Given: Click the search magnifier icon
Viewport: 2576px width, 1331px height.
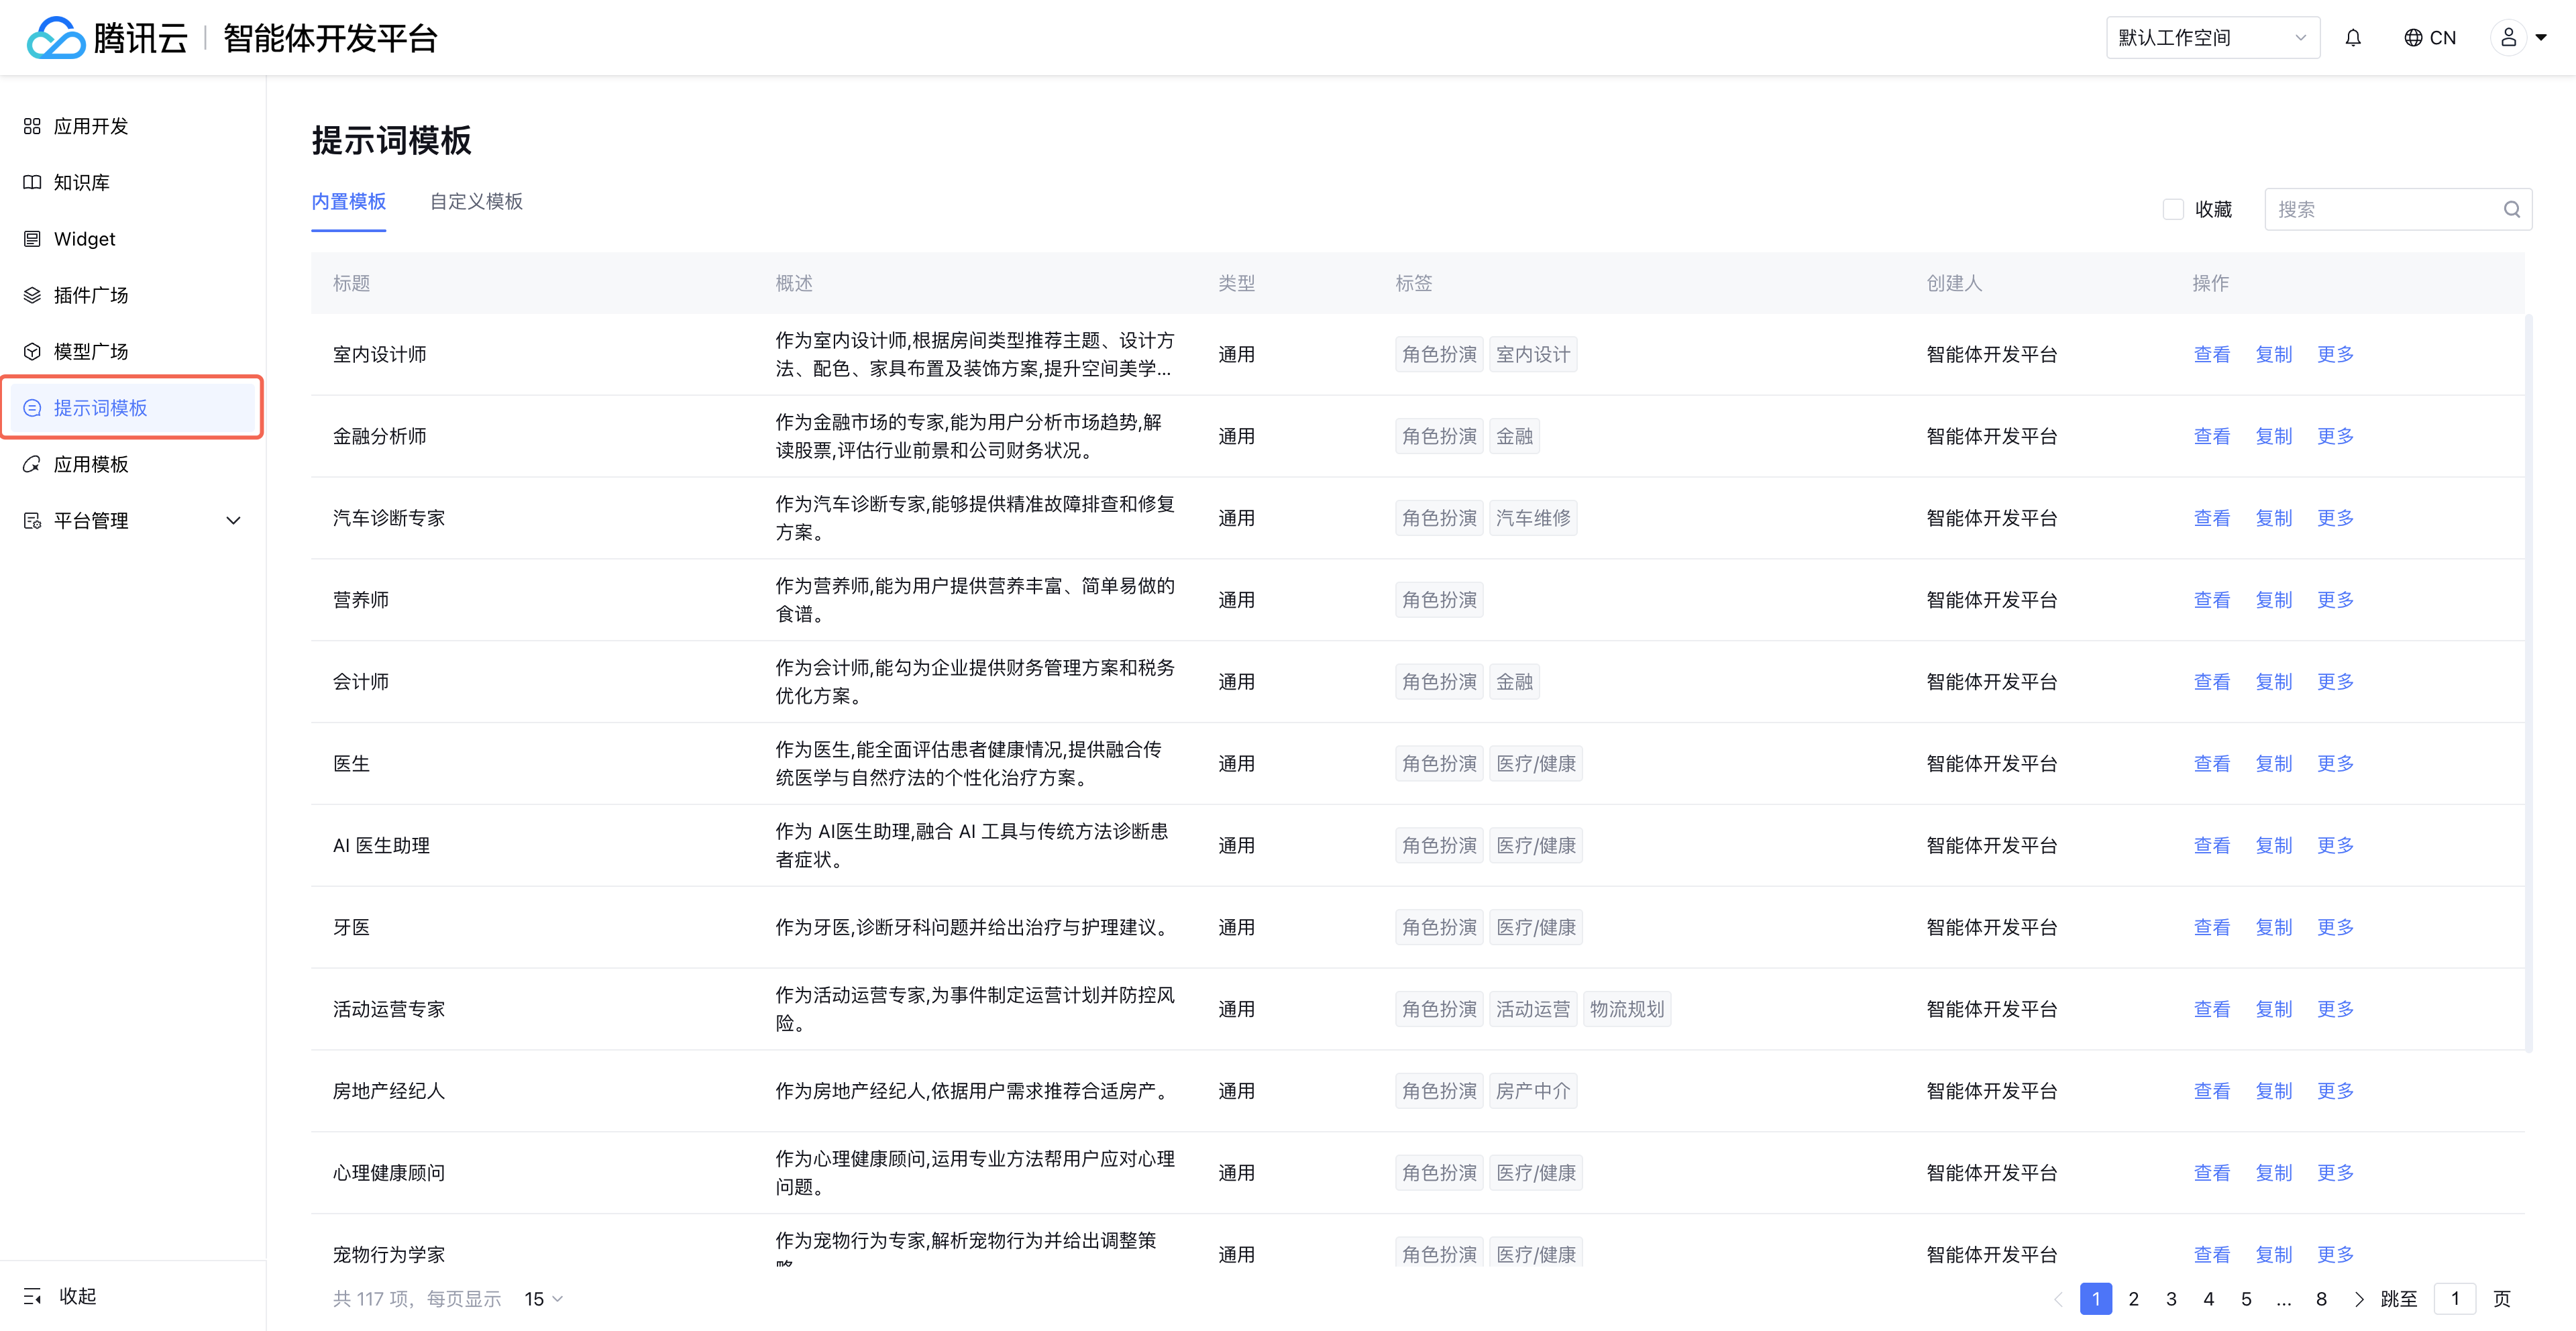Looking at the screenshot, I should [2511, 210].
